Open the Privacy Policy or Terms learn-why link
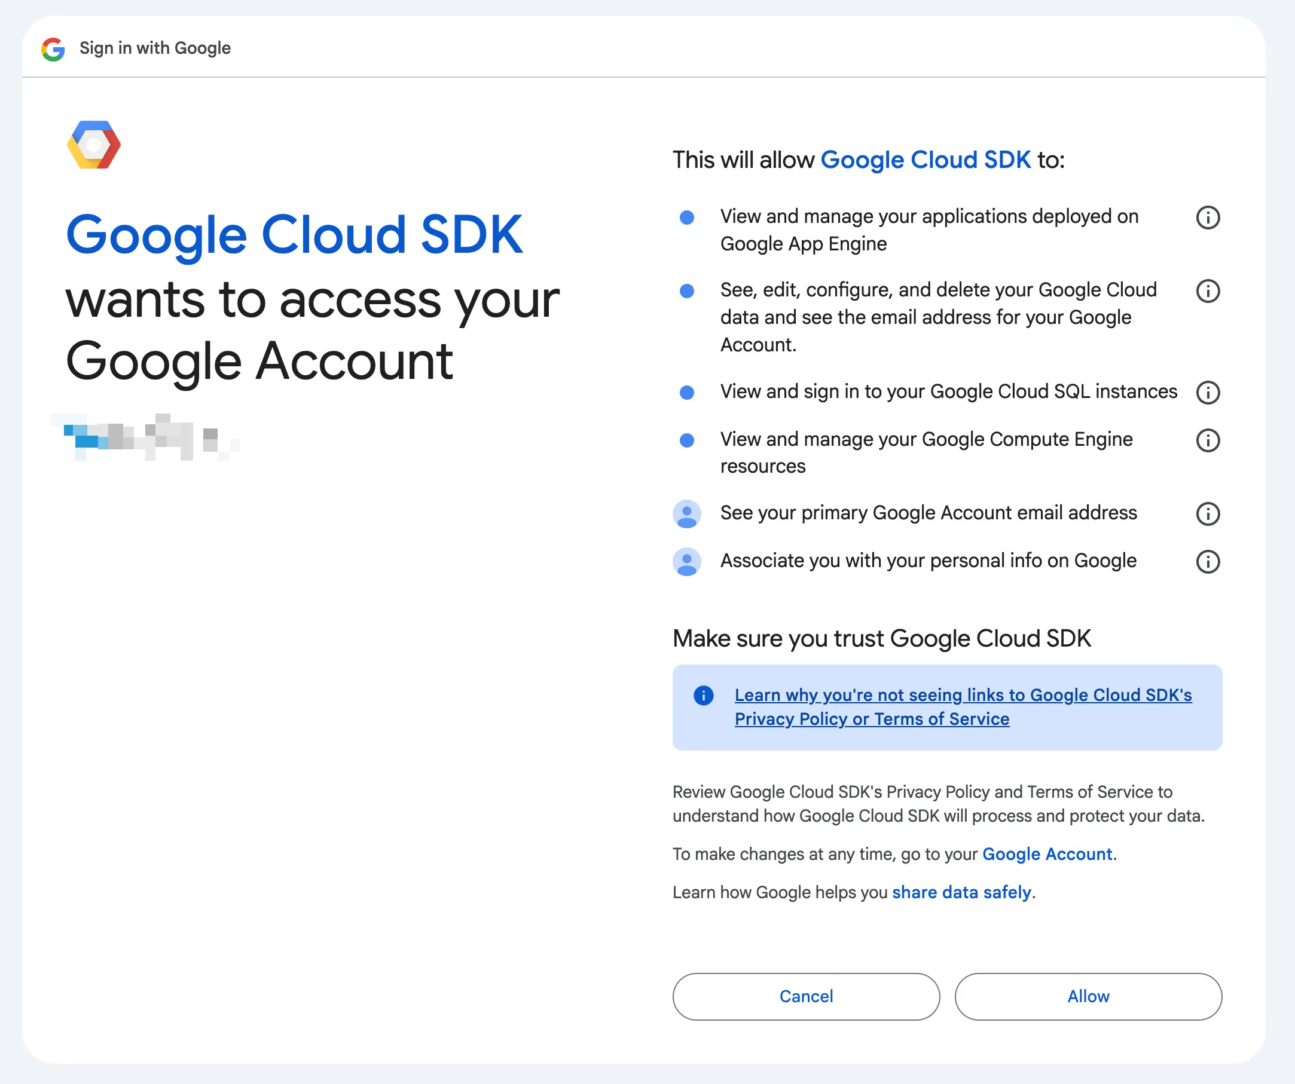This screenshot has height=1084, width=1295. click(x=962, y=707)
